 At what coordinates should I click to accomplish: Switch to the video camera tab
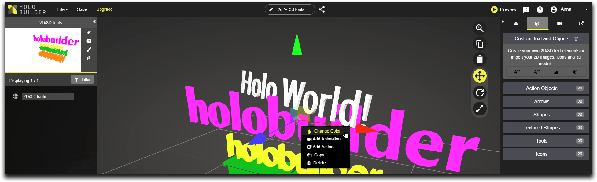[x=559, y=24]
